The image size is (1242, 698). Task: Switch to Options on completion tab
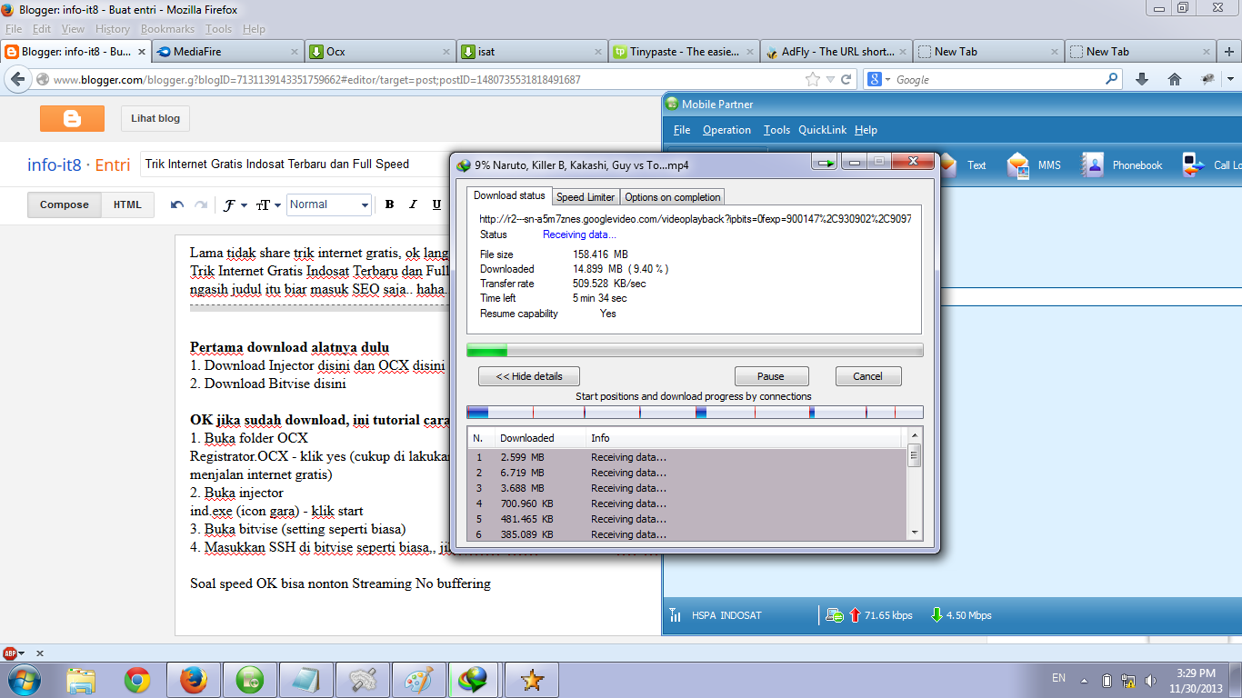(673, 196)
